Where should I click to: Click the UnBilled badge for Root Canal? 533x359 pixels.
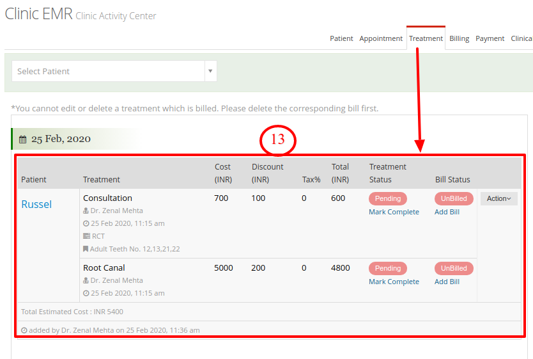click(454, 268)
